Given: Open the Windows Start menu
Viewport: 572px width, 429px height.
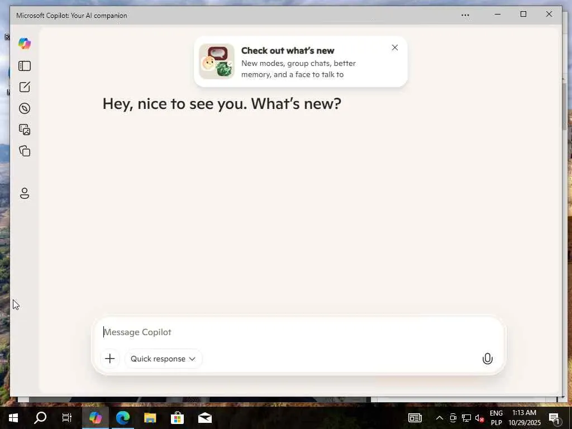Looking at the screenshot, I should (x=13, y=418).
